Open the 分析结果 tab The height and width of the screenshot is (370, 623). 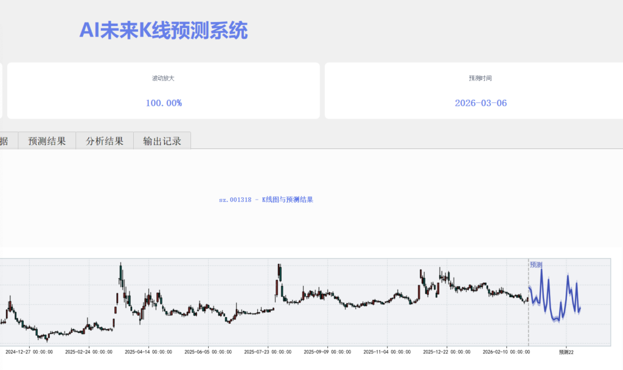[x=105, y=141]
